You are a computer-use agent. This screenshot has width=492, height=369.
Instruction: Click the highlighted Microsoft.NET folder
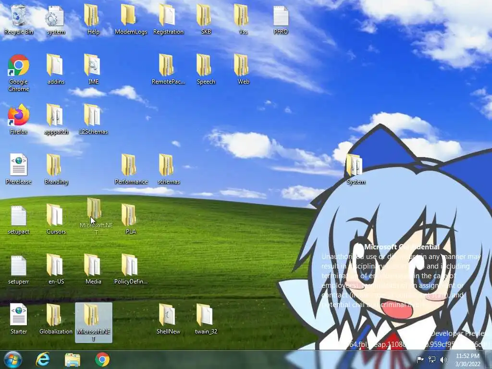point(94,322)
